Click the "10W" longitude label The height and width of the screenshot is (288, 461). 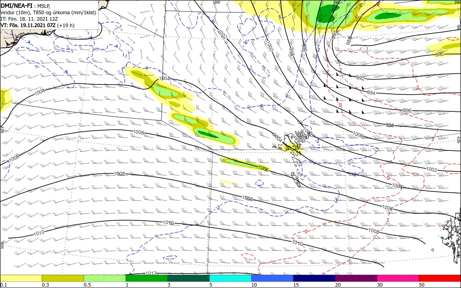216,2
